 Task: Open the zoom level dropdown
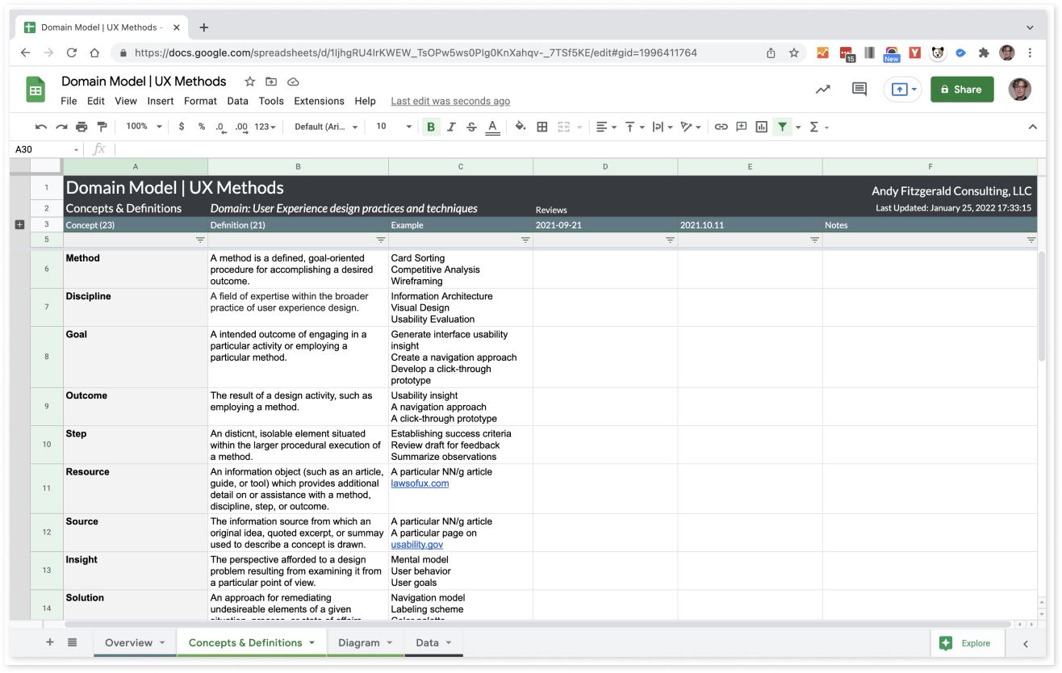(x=144, y=127)
